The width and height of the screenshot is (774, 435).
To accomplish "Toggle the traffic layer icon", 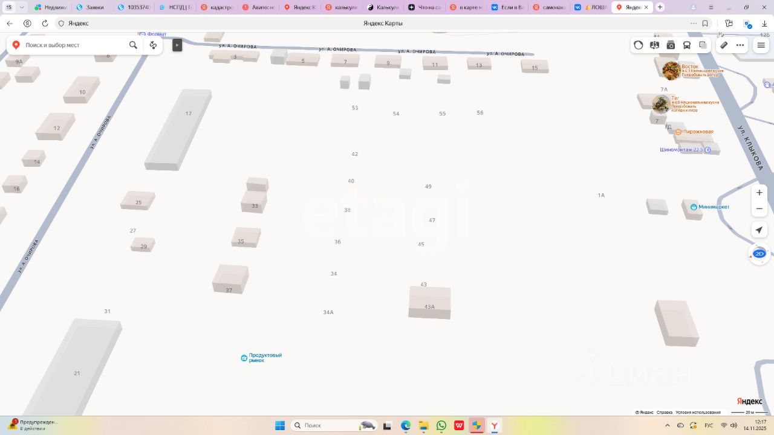I will (x=639, y=45).
